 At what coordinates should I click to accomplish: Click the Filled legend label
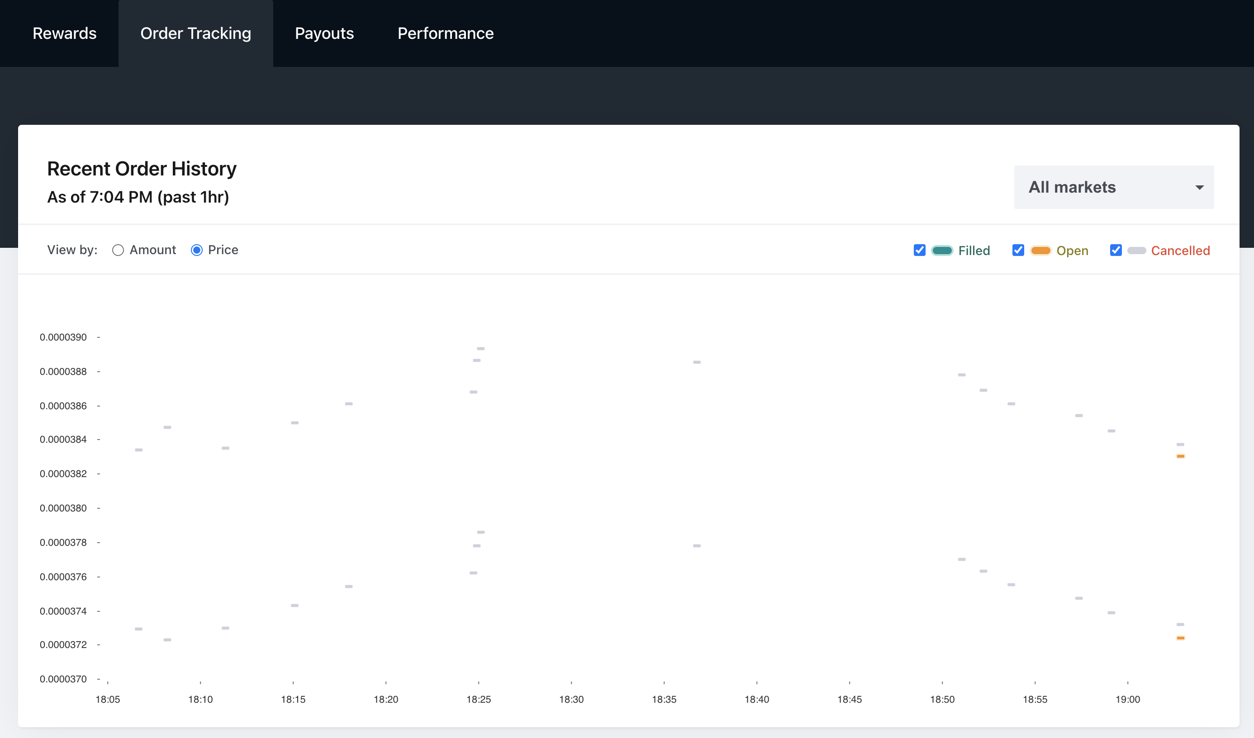pyautogui.click(x=974, y=251)
